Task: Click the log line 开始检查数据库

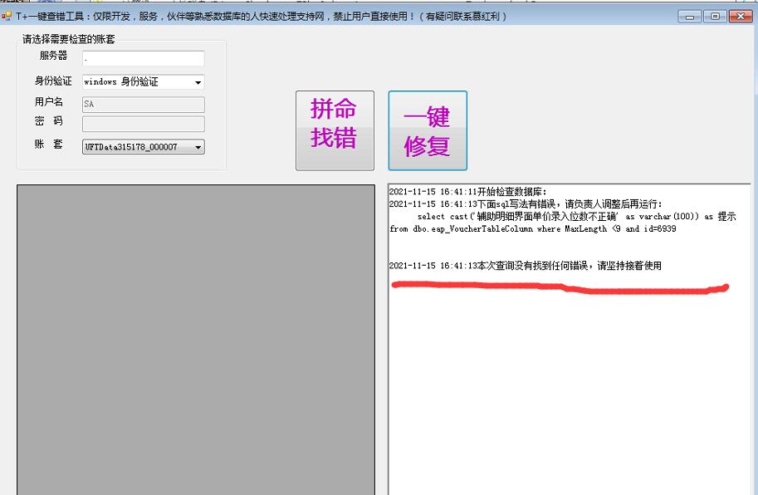Action: click(467, 192)
